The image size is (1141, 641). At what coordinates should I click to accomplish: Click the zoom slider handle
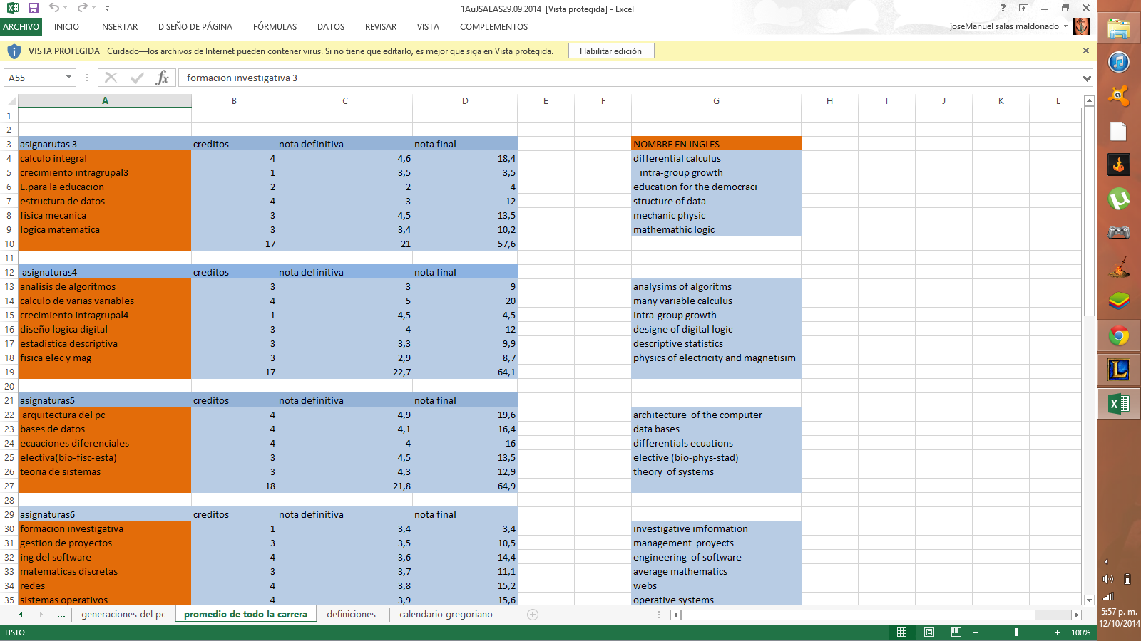(1016, 632)
